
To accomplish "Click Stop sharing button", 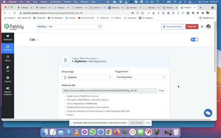I will 136,123.
